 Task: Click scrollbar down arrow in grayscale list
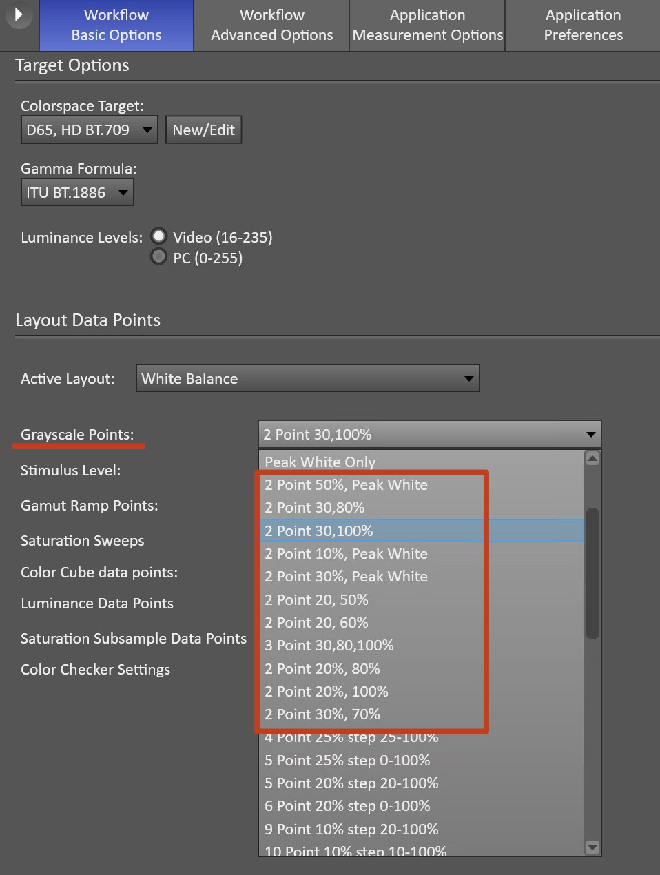tap(592, 847)
